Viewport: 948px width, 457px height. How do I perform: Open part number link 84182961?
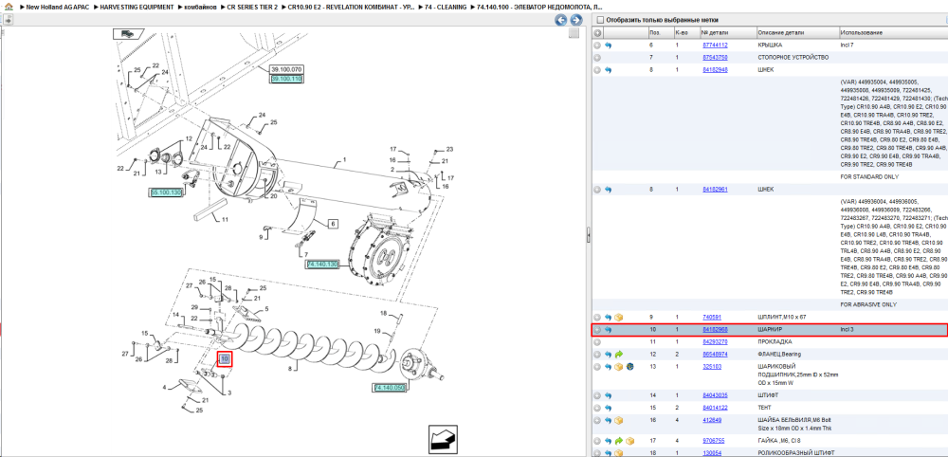click(x=715, y=190)
